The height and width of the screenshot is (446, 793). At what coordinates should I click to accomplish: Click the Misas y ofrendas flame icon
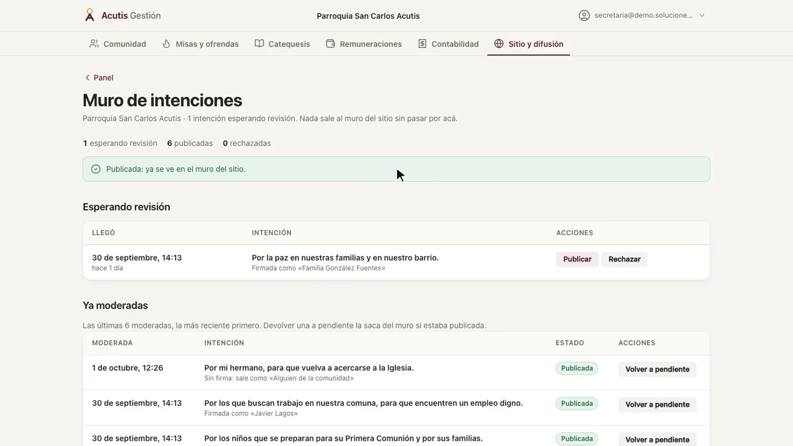[166, 44]
